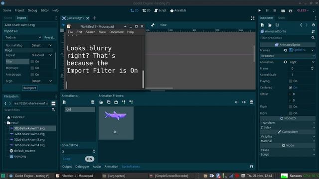Revert the Animation property with the reset arrow

tap(285, 62)
